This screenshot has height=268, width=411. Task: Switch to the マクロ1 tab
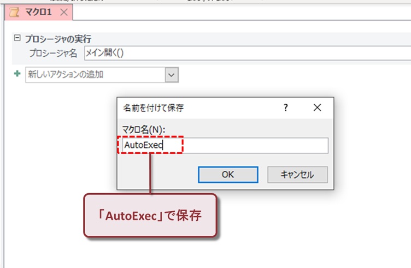click(x=38, y=11)
